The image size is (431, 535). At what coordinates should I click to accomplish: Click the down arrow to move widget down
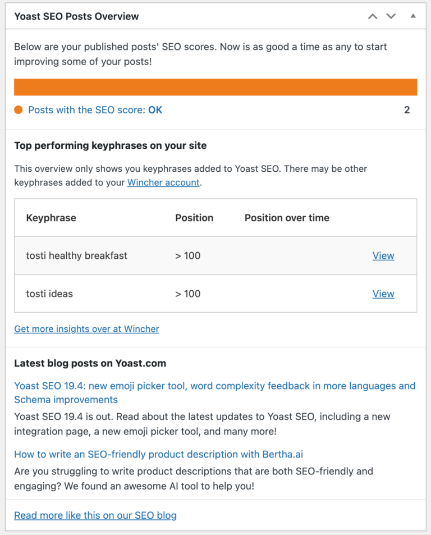point(391,16)
